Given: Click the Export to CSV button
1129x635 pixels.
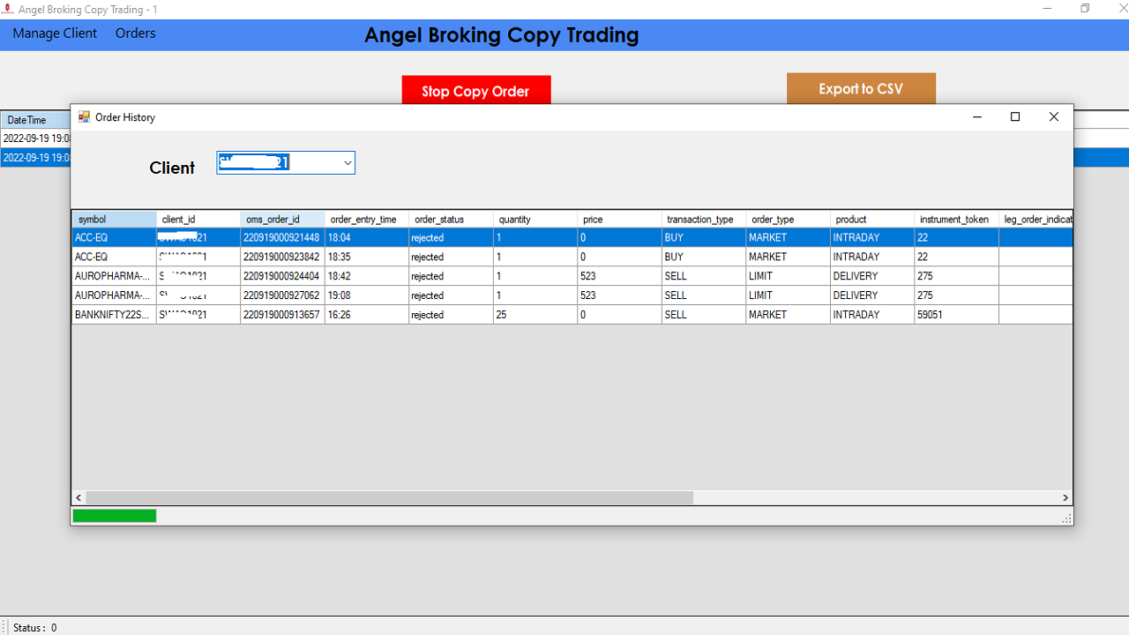Looking at the screenshot, I should 861,89.
